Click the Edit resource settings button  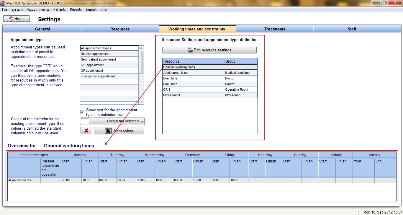209,50
